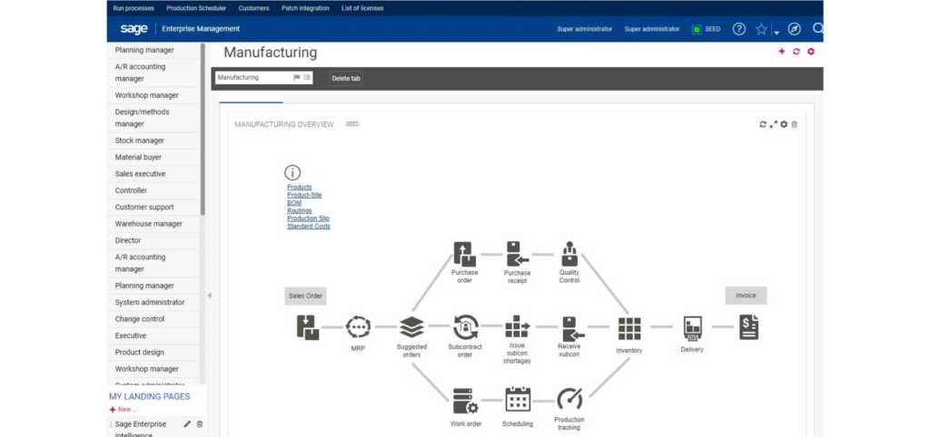Click the Delete tab button
930x437 pixels.
(x=346, y=78)
